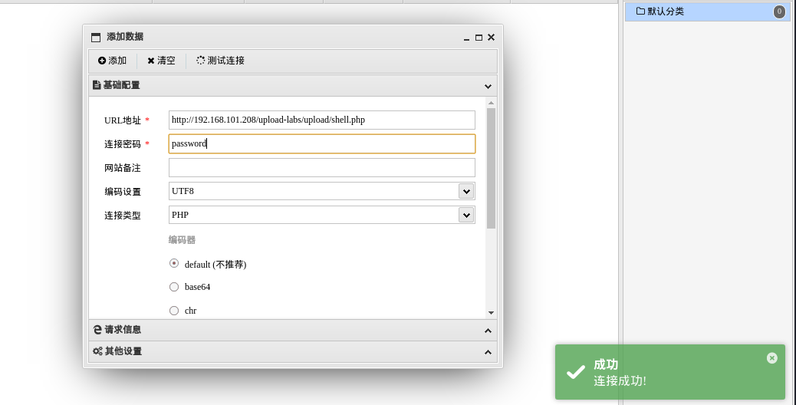Click the form's vertical scrollbar thumb
796x405 pixels.
(x=491, y=168)
